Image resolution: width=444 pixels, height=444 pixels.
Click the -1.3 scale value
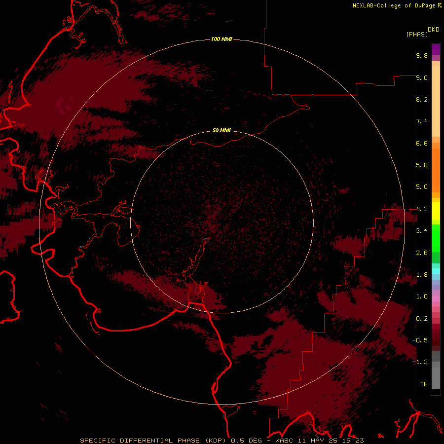(x=420, y=362)
